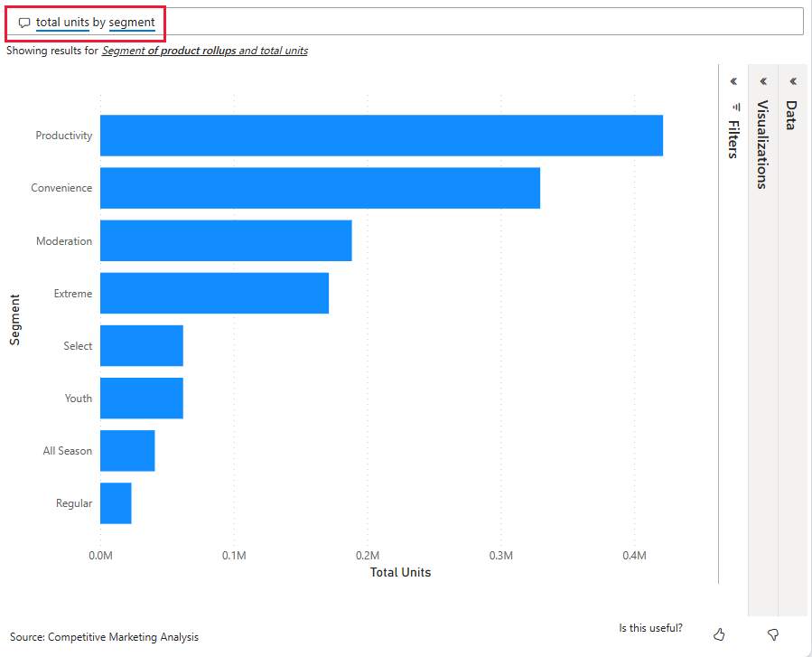The height and width of the screenshot is (657, 812).
Task: Select the Regular bar
Action: (x=116, y=503)
